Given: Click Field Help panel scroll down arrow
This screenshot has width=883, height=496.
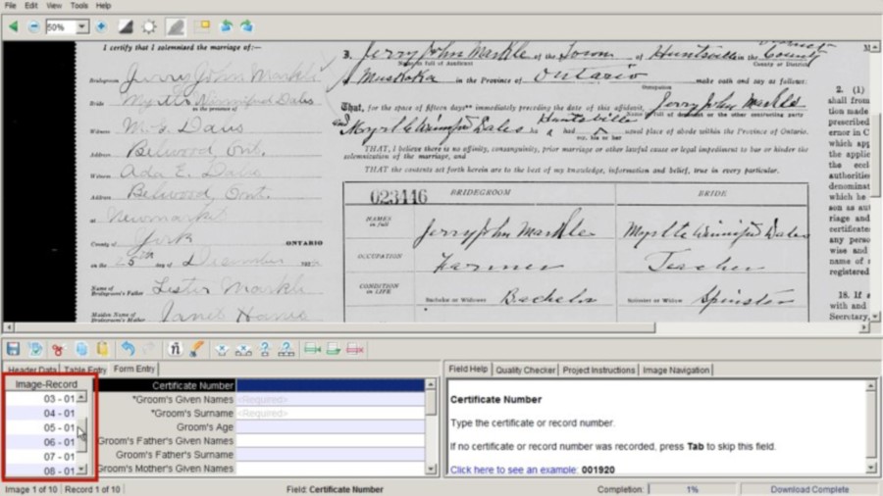Looking at the screenshot, I should click(871, 468).
